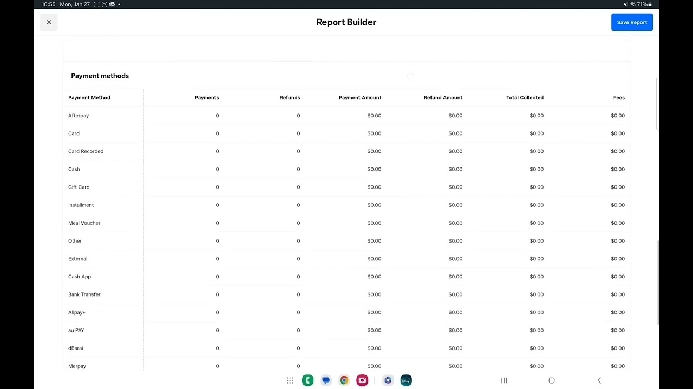693x389 pixels.
Task: Click the Payment Method column header
Action: [89, 98]
